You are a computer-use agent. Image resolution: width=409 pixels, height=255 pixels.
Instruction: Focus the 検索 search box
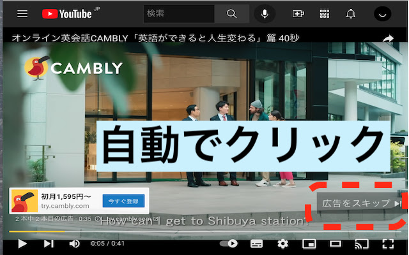point(179,13)
